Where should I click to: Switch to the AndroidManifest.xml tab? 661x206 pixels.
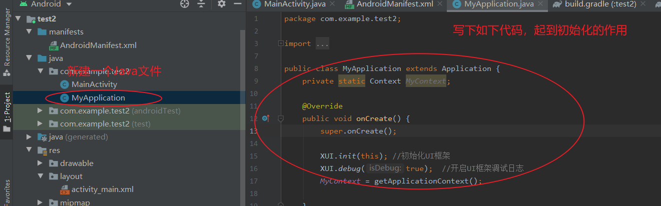[395, 4]
